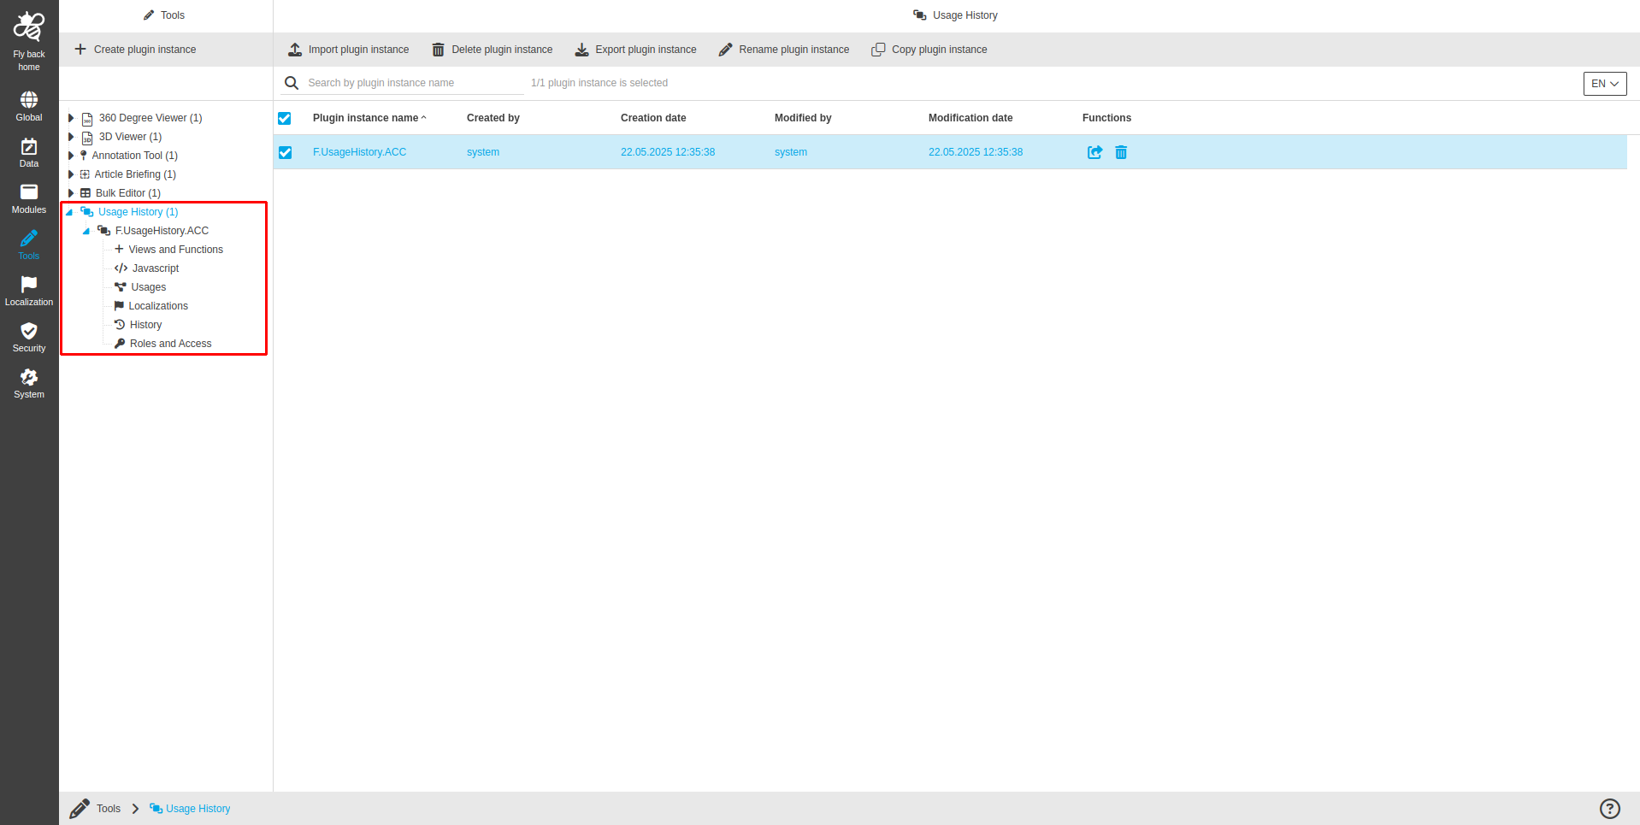The width and height of the screenshot is (1640, 825).
Task: Expand the Article Briefing tree node
Action: point(71,174)
